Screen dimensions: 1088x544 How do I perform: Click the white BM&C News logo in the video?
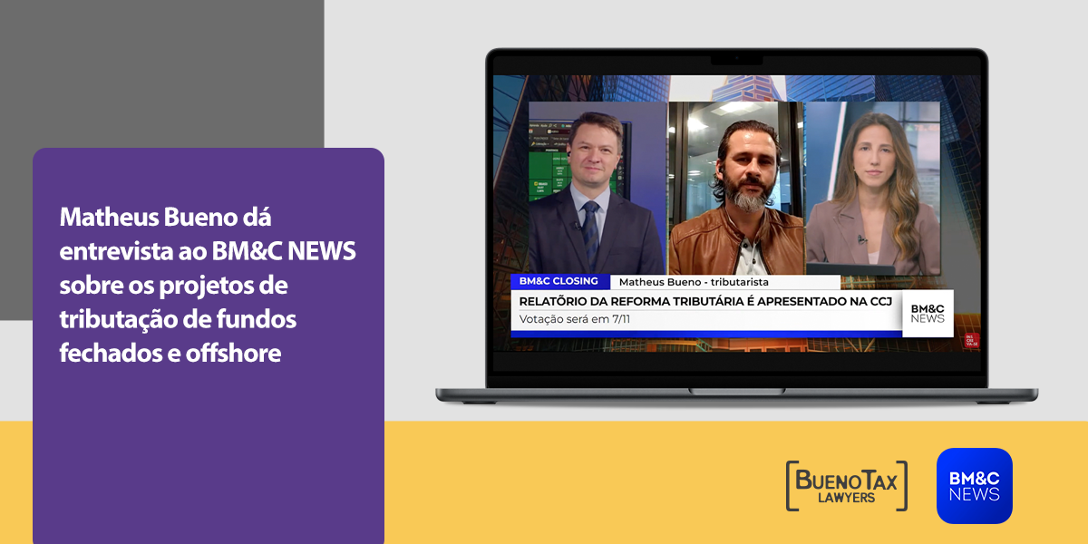pyautogui.click(x=928, y=313)
